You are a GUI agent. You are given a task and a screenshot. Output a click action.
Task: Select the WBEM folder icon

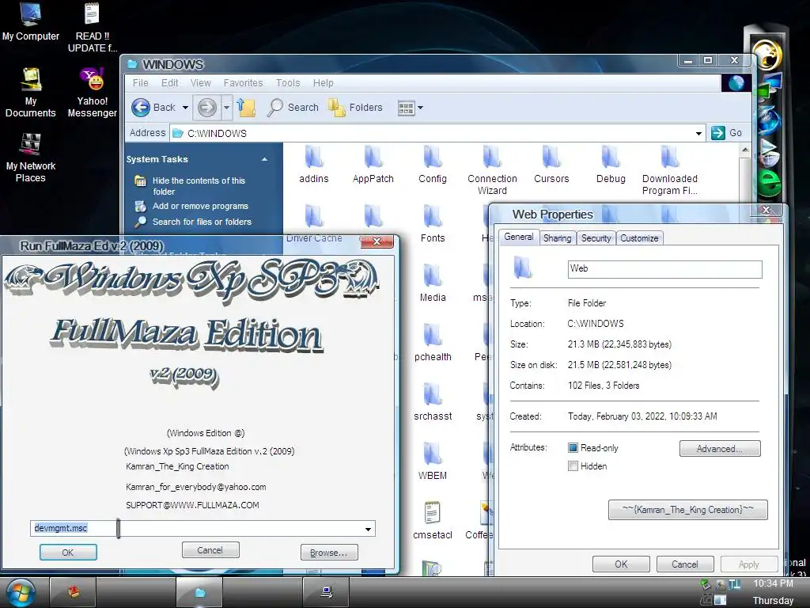click(433, 454)
